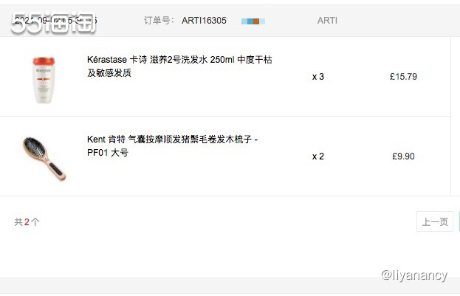Go to previous page with 上一页
This screenshot has width=460, height=296.
click(x=435, y=221)
